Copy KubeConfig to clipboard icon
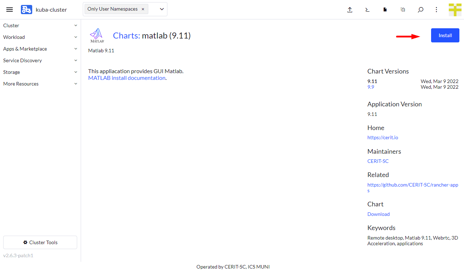Viewport: 464px width, 271px height. 403,10
